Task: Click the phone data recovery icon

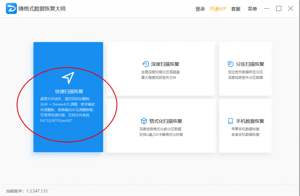Action: tap(230, 121)
